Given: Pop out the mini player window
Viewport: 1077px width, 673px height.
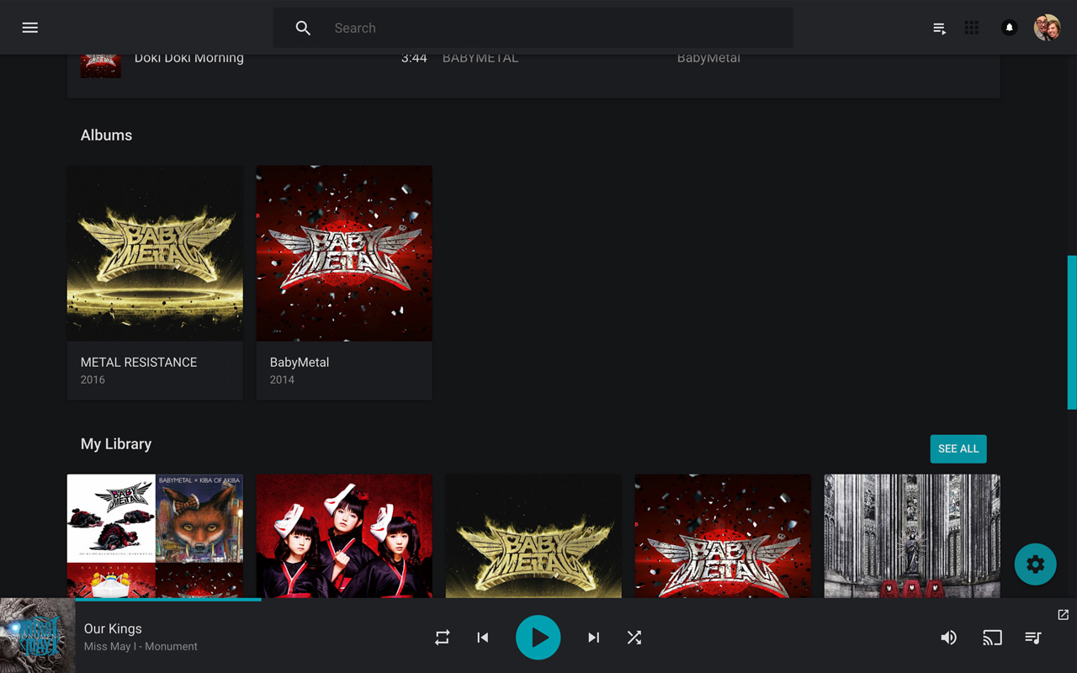Looking at the screenshot, I should coord(1063,615).
